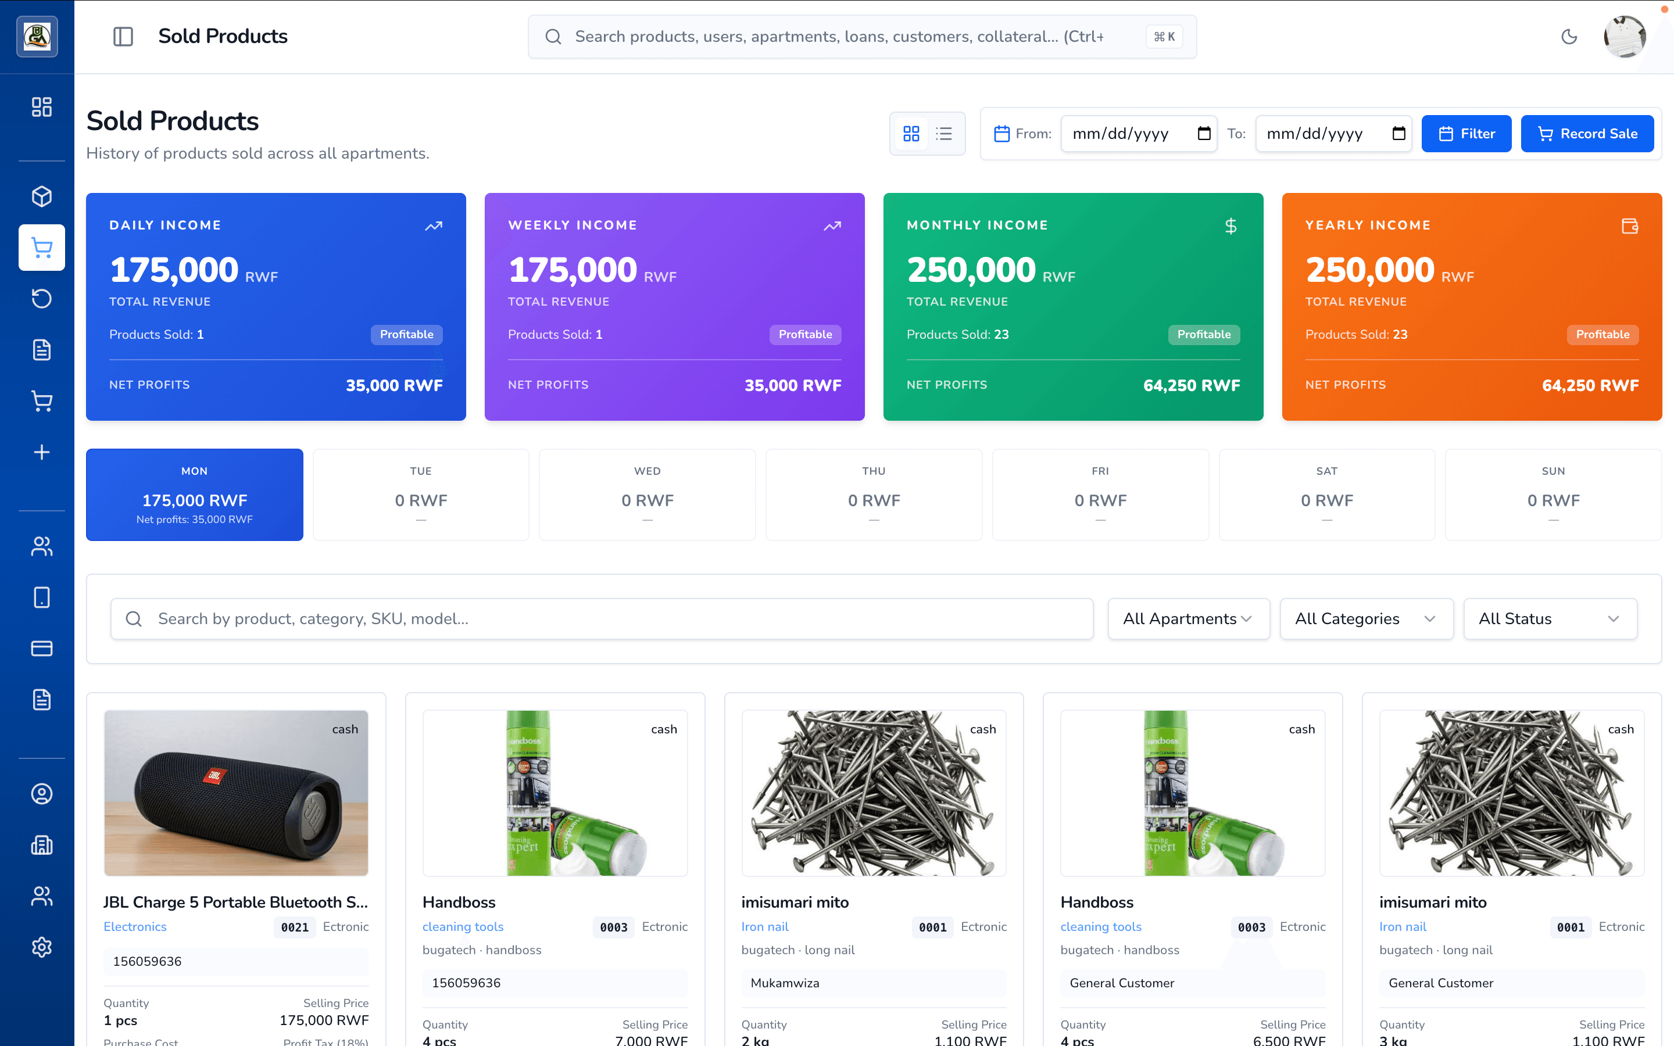Expand the All Categories dropdown

pyautogui.click(x=1366, y=618)
